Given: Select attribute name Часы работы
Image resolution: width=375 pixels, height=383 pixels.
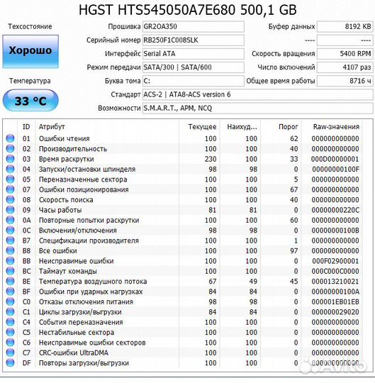Looking at the screenshot, I should point(60,210).
